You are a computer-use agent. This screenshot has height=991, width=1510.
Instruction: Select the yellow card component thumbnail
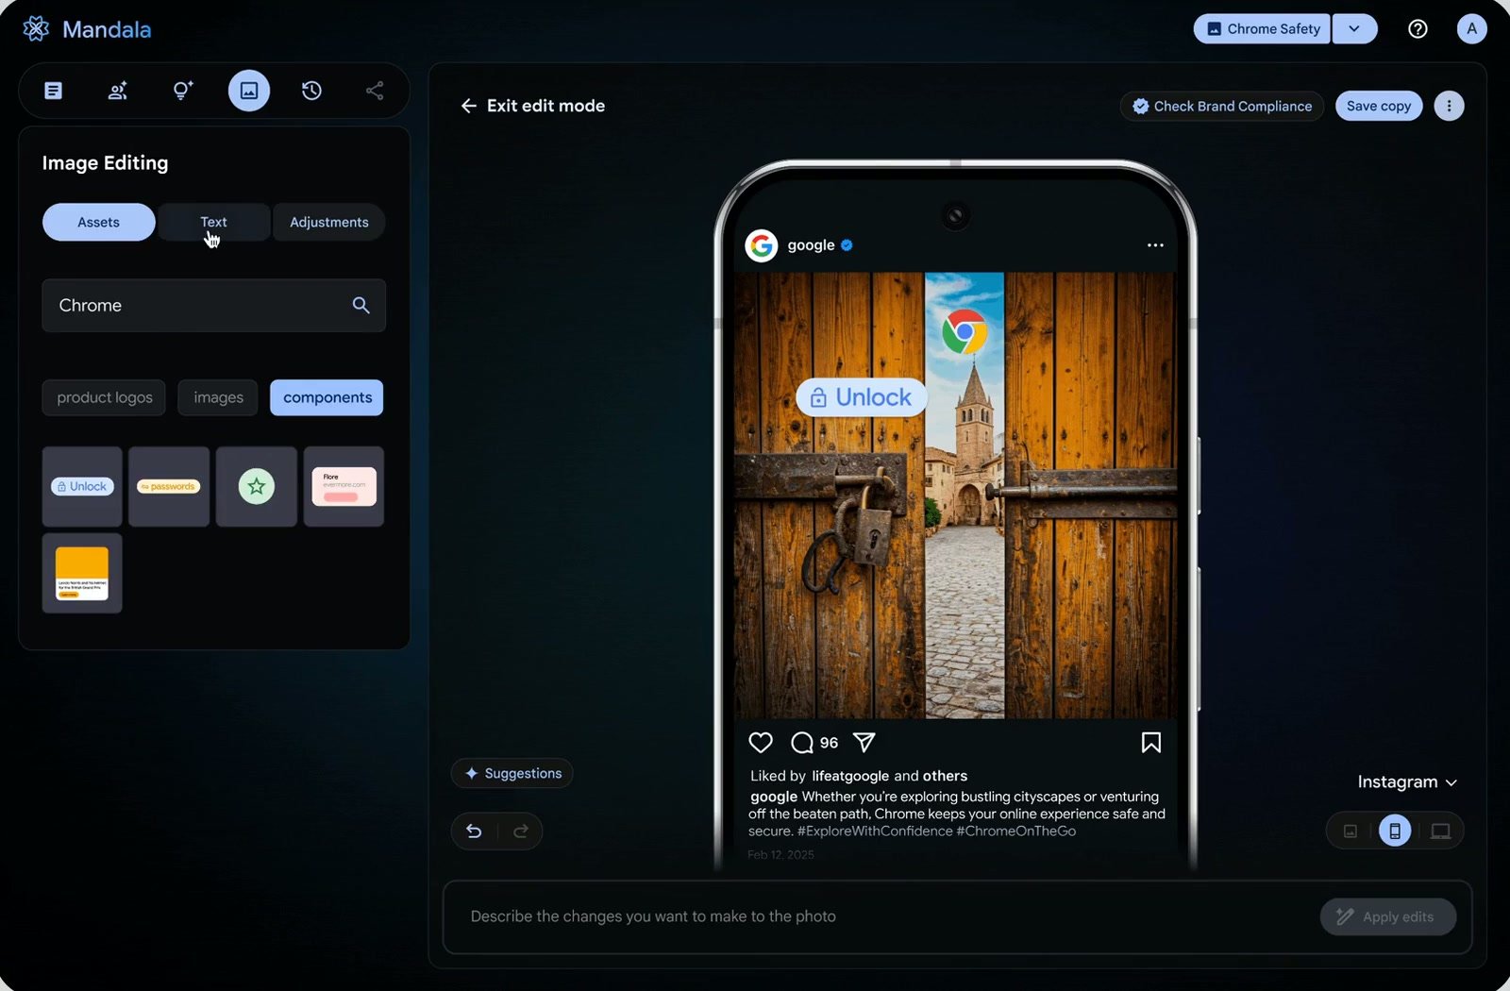(82, 574)
